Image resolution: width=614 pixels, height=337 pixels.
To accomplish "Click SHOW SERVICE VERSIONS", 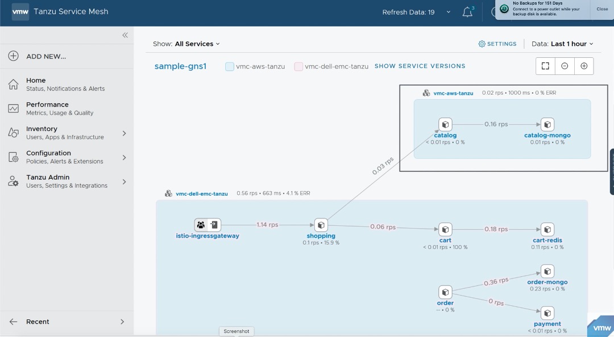I will coord(420,66).
